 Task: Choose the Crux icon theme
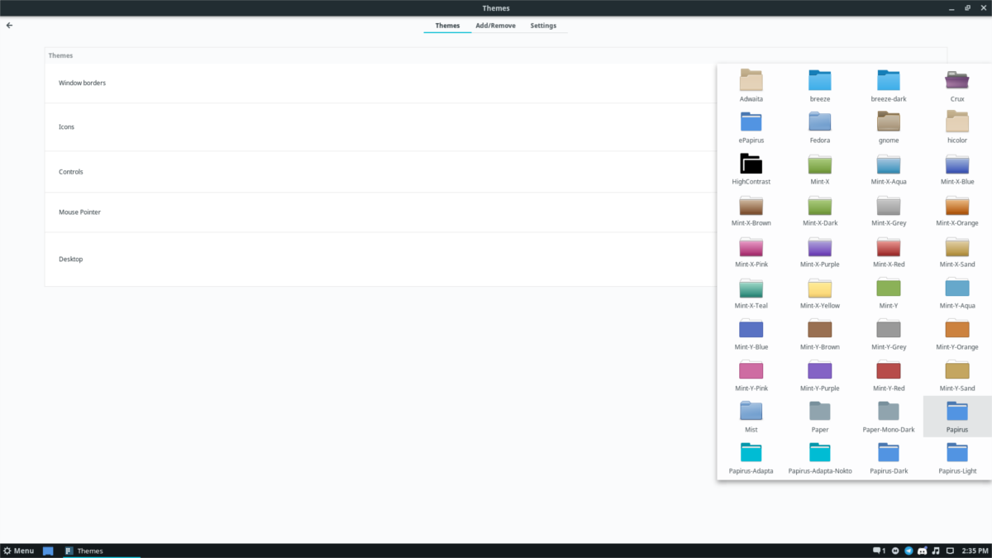956,83
